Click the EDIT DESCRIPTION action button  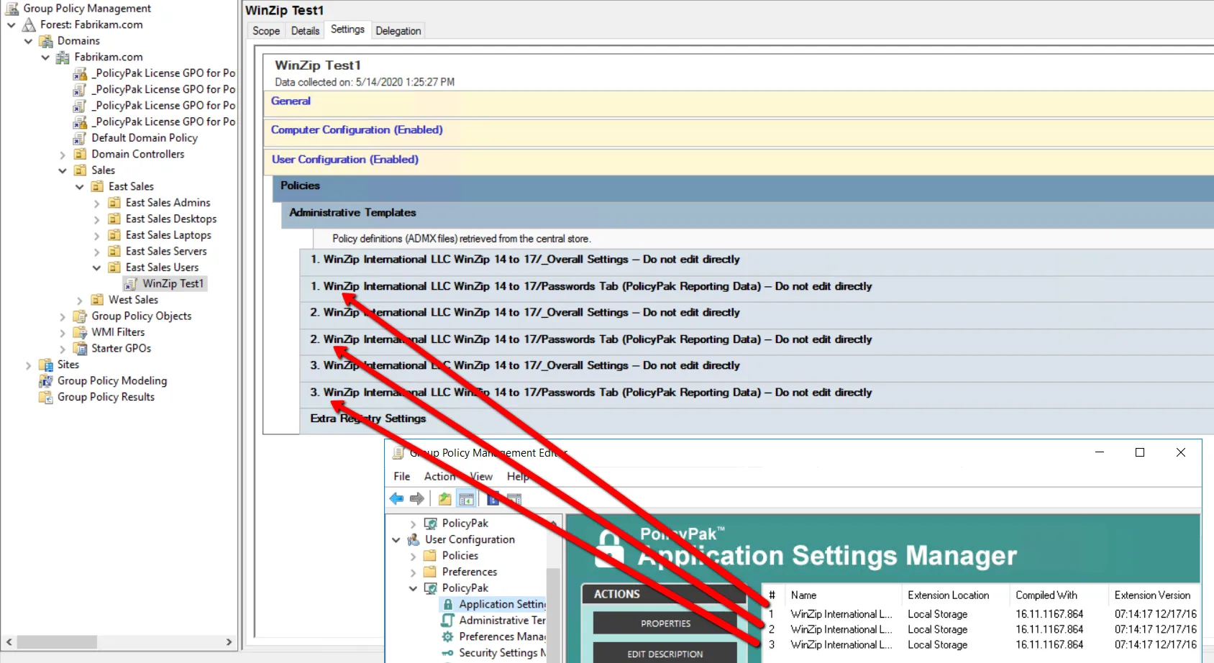pyautogui.click(x=665, y=653)
